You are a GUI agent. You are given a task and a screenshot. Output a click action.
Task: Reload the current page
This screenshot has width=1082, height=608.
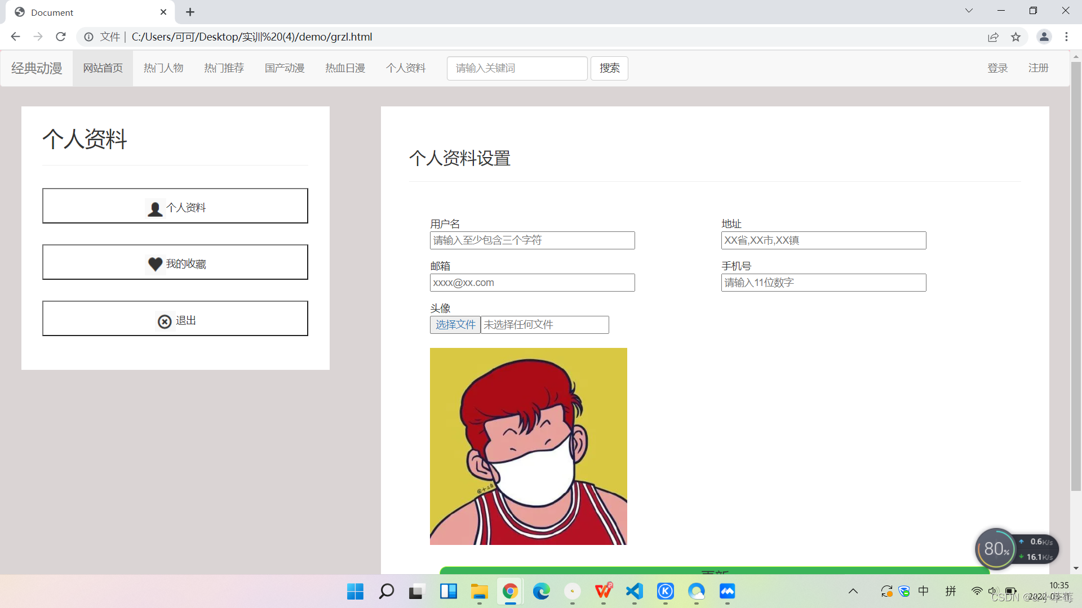[61, 37]
